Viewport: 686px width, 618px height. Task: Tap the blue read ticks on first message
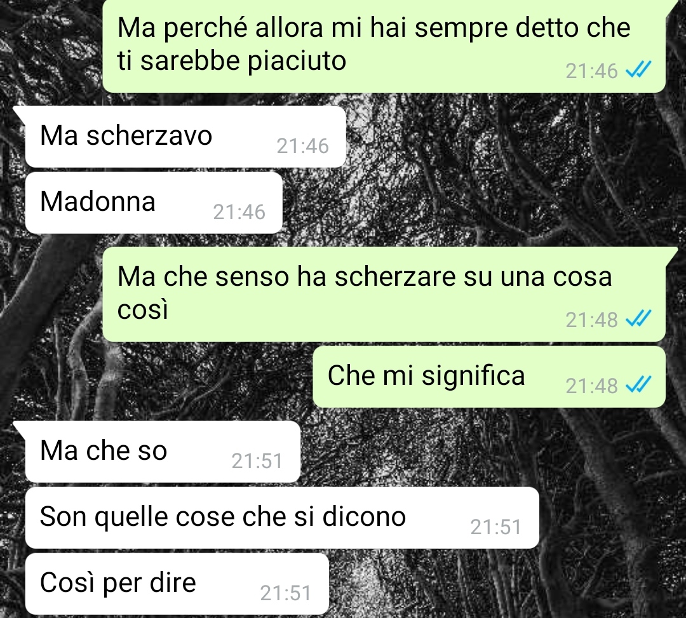(639, 69)
